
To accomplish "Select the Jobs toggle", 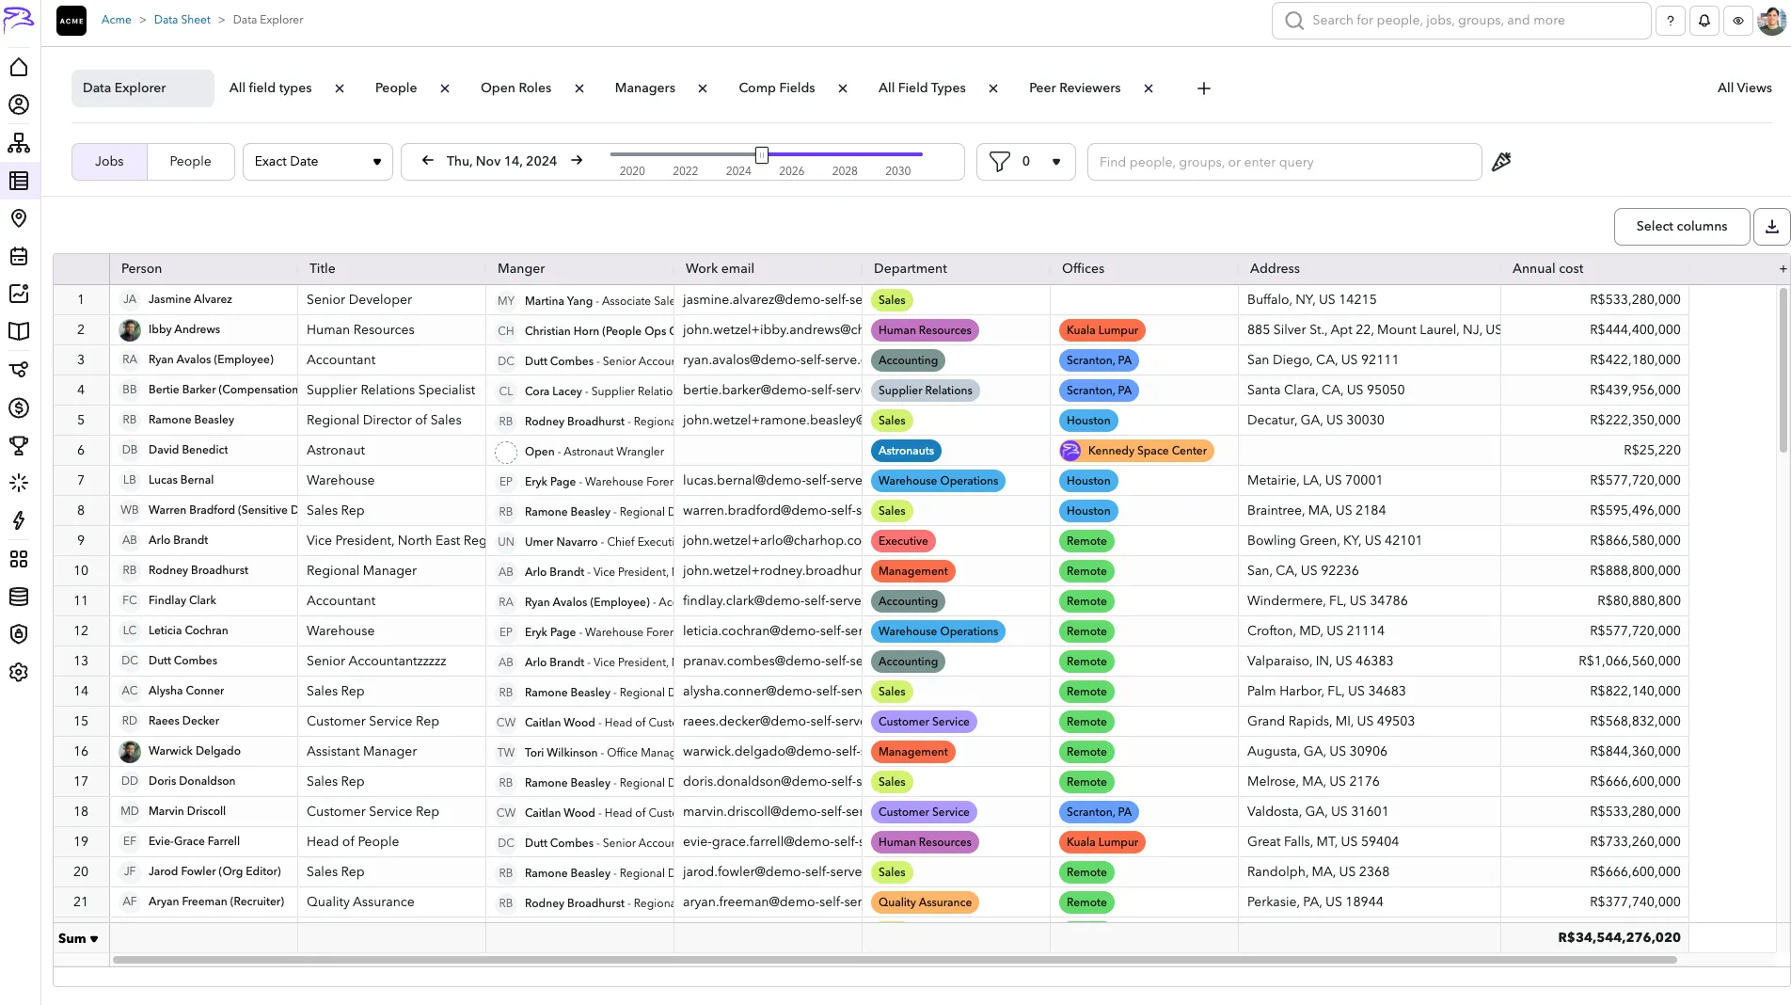I will point(109,162).
